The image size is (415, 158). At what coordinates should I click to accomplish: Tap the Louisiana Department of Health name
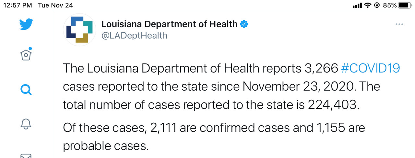tap(170, 24)
